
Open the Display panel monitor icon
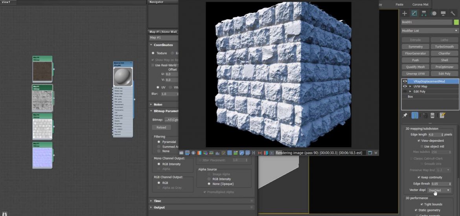(x=443, y=13)
